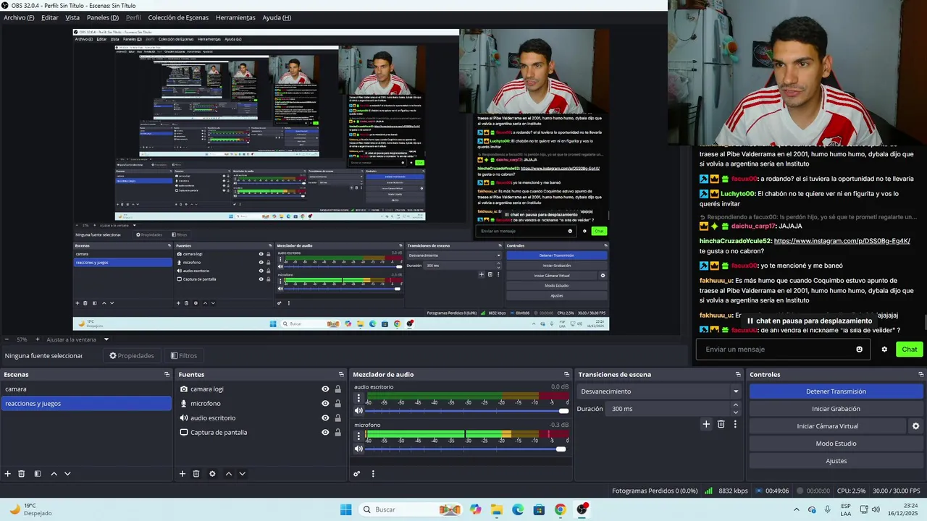The height and width of the screenshot is (521, 927).
Task: Open the preview scaling dropdown arrow
Action: click(x=106, y=339)
